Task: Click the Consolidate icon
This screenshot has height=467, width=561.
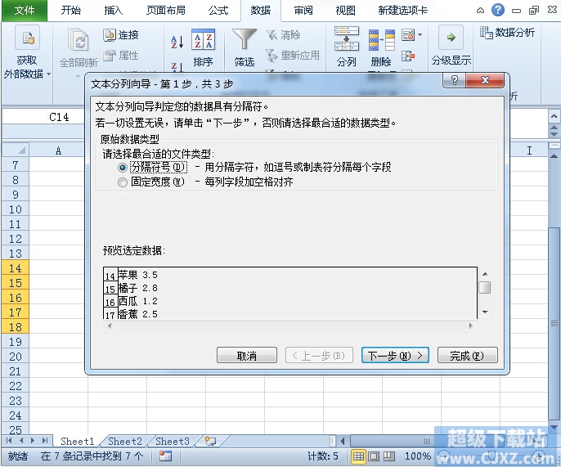Action: pyautogui.click(x=408, y=56)
